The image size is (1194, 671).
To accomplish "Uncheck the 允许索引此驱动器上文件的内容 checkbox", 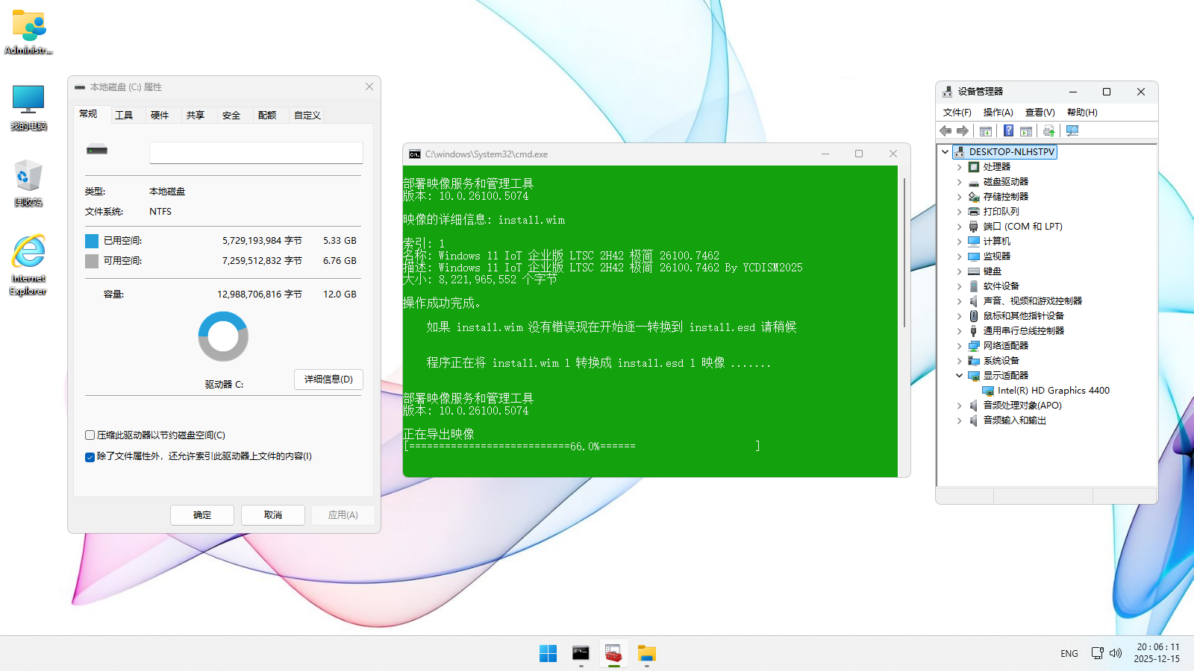I will [x=90, y=457].
